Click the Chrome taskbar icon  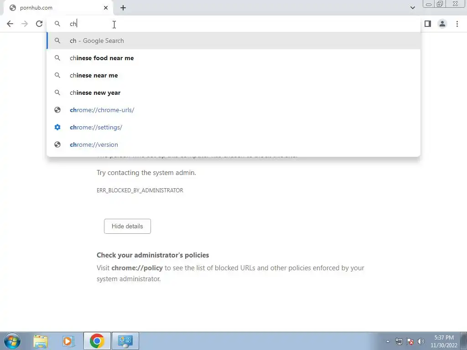97,341
